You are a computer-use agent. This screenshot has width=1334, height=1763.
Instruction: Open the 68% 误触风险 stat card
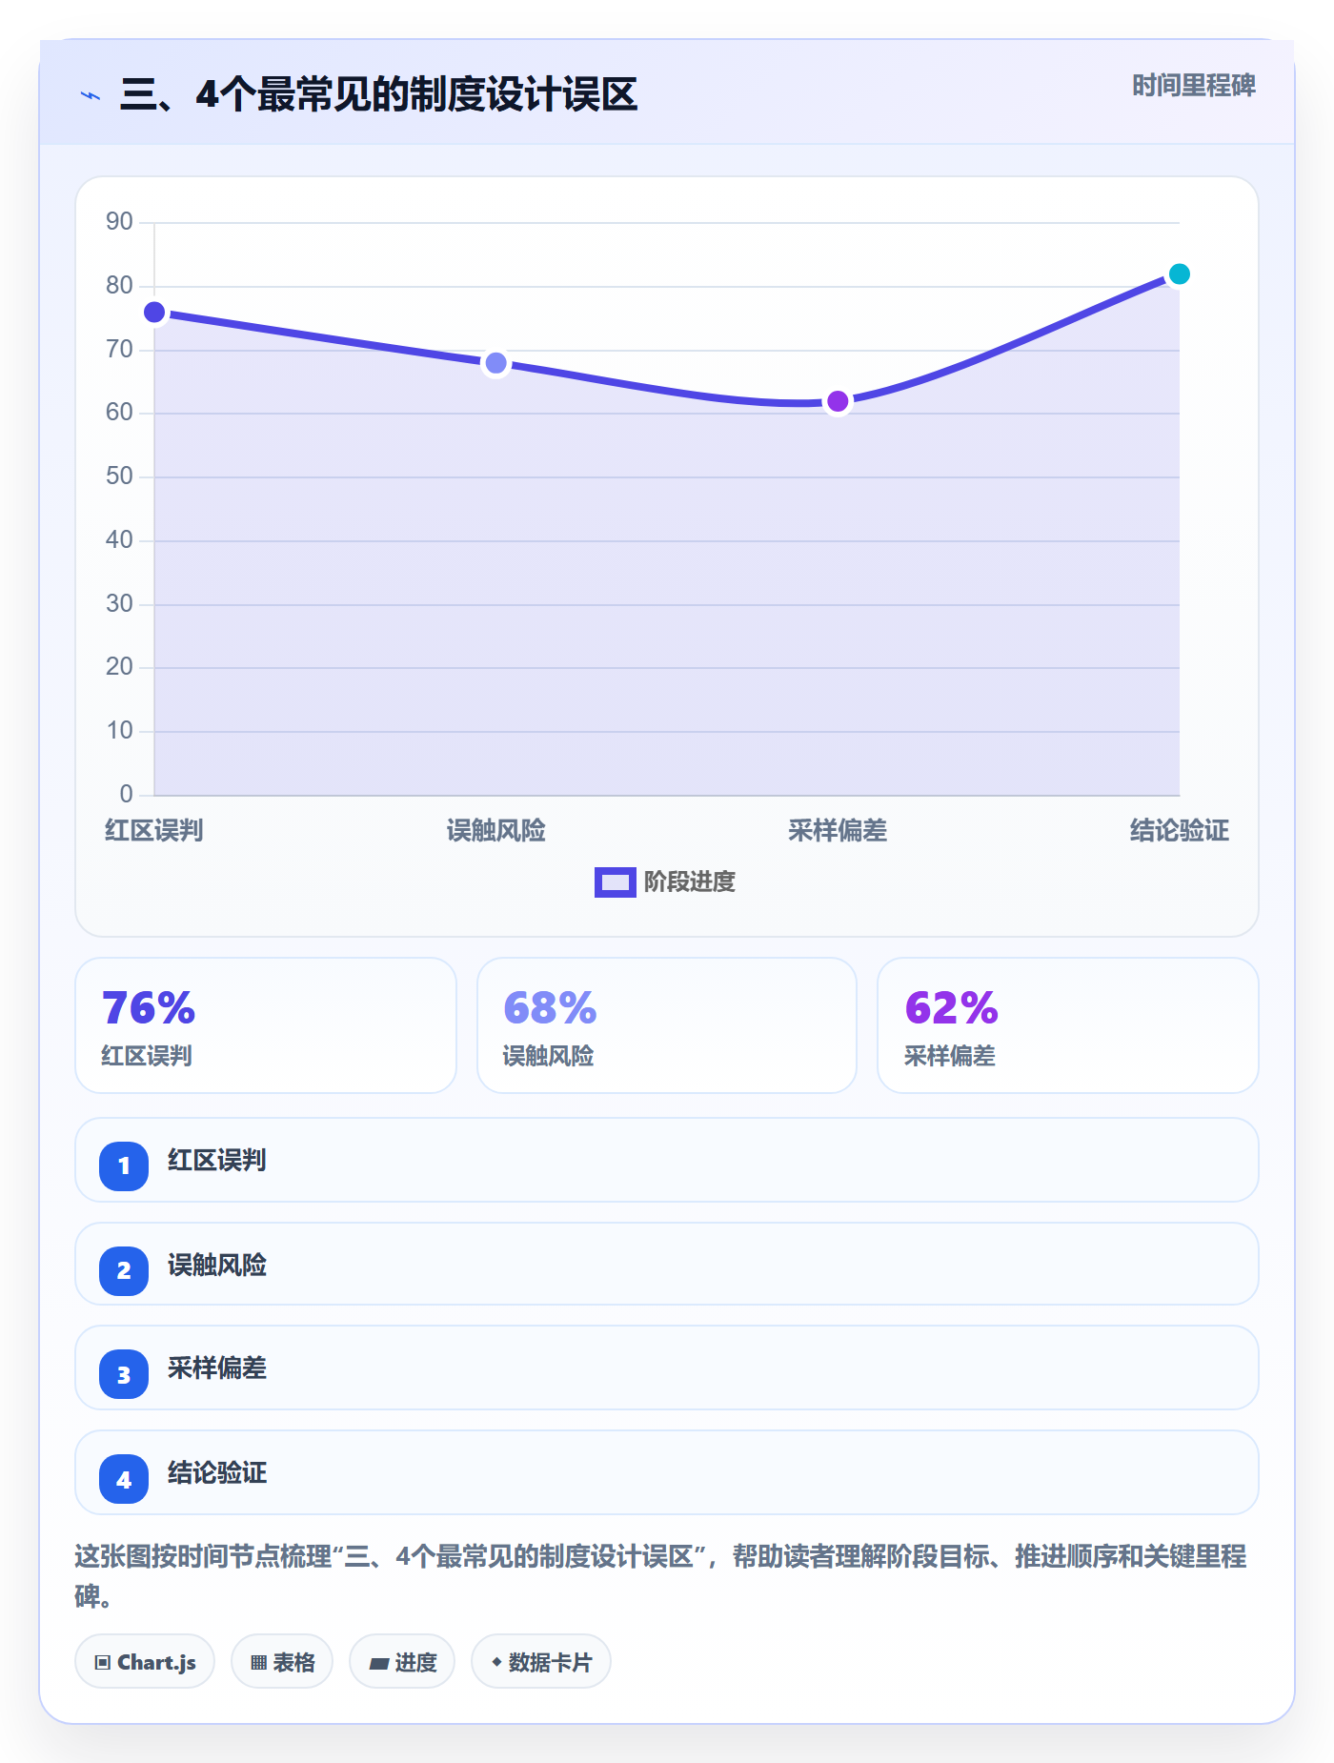click(667, 1025)
